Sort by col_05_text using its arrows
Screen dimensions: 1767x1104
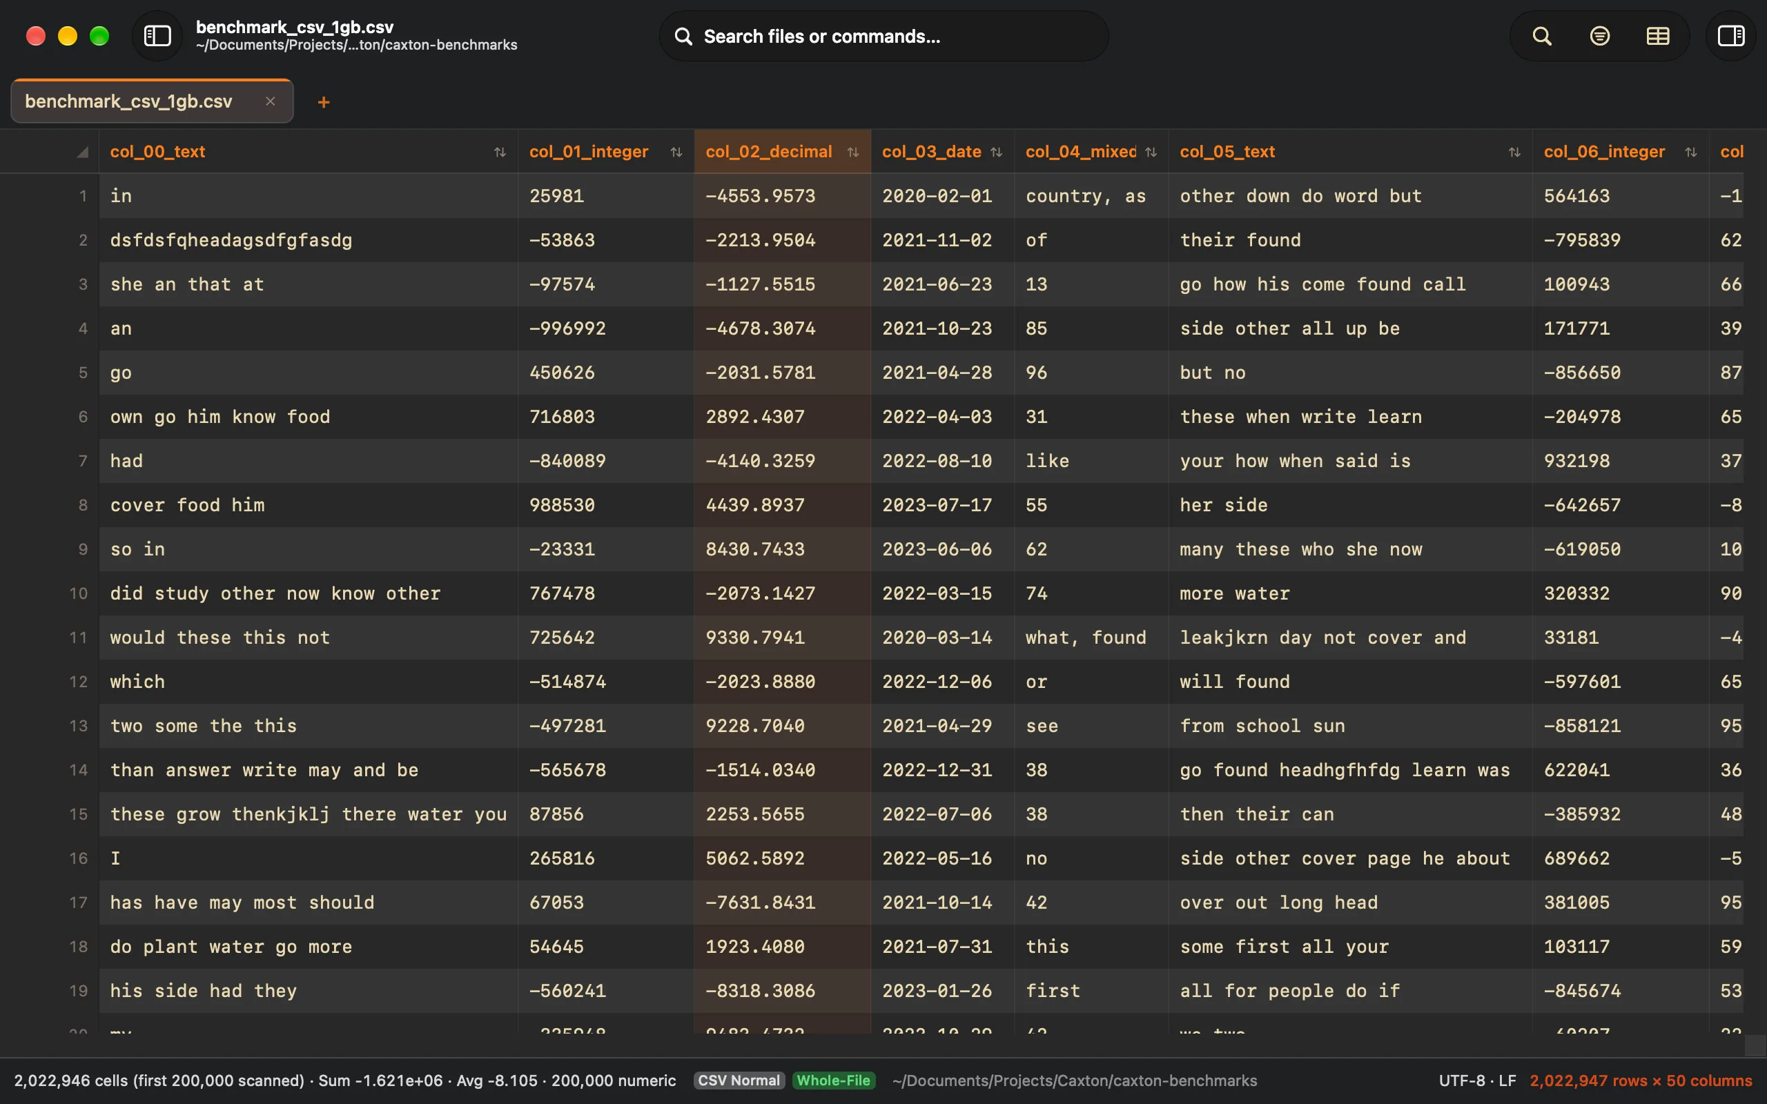pyautogui.click(x=1514, y=152)
